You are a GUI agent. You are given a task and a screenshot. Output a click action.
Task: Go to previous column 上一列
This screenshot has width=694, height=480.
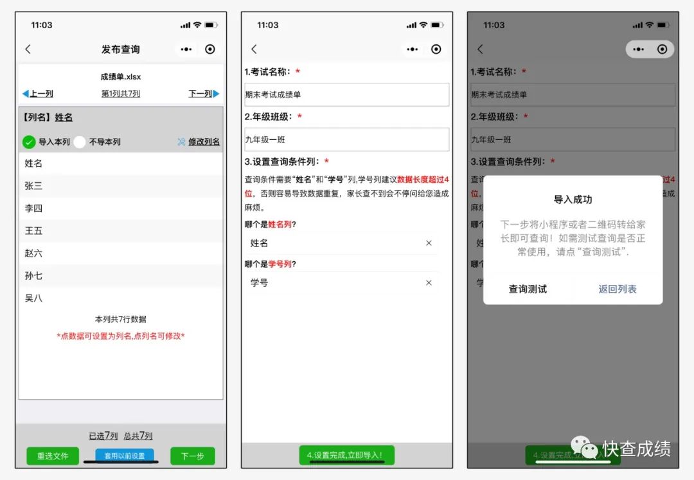pyautogui.click(x=38, y=94)
